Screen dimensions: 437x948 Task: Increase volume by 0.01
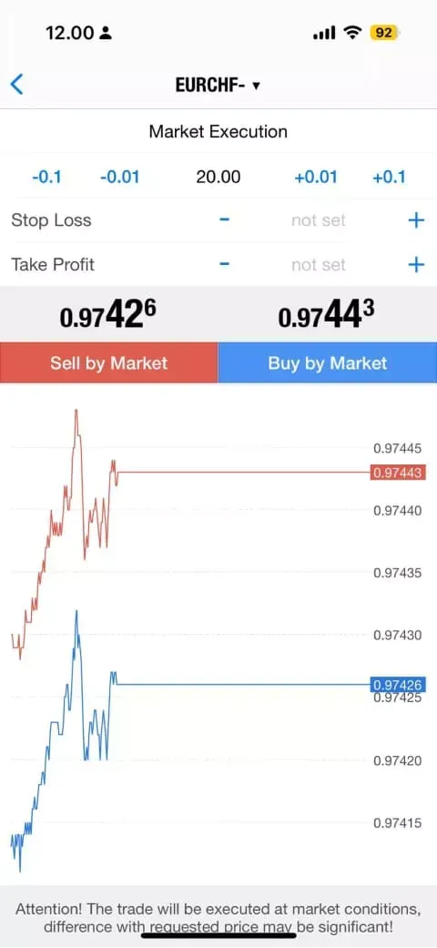tap(316, 178)
